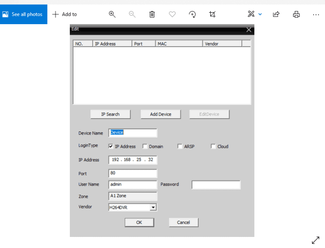Click the Cancel button

click(x=183, y=223)
